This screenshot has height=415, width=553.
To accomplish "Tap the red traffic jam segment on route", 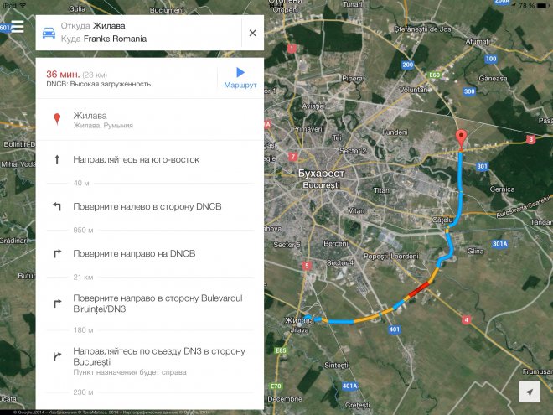I will (419, 289).
